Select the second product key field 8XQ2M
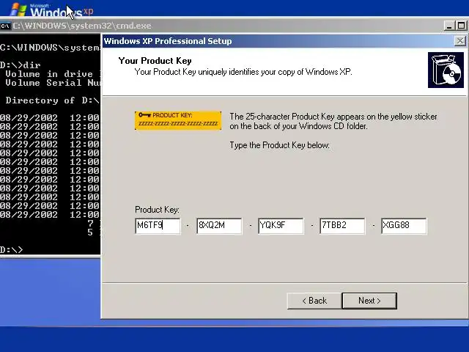Image resolution: width=469 pixels, height=352 pixels. (219, 226)
